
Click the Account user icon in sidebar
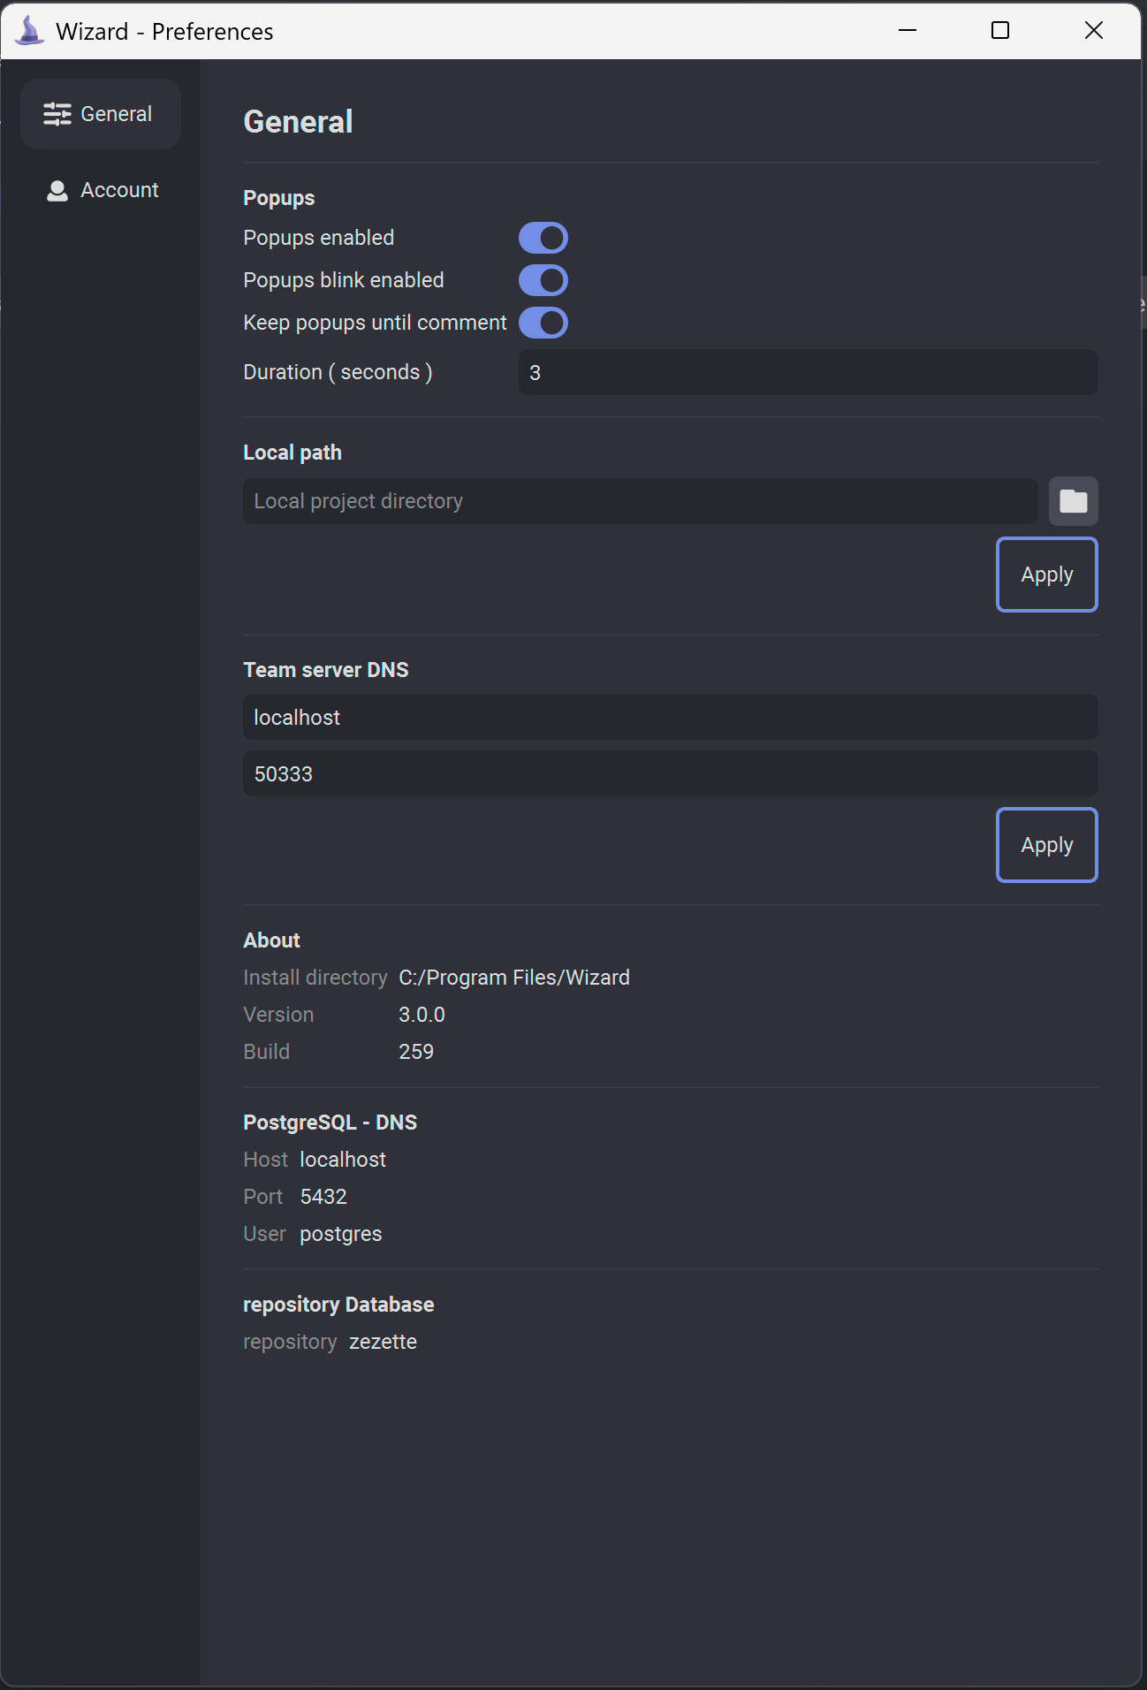click(57, 191)
